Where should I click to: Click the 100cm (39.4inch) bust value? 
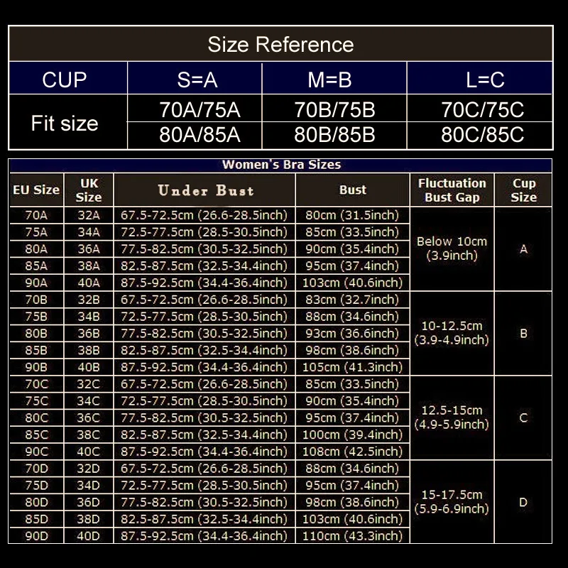(x=352, y=435)
